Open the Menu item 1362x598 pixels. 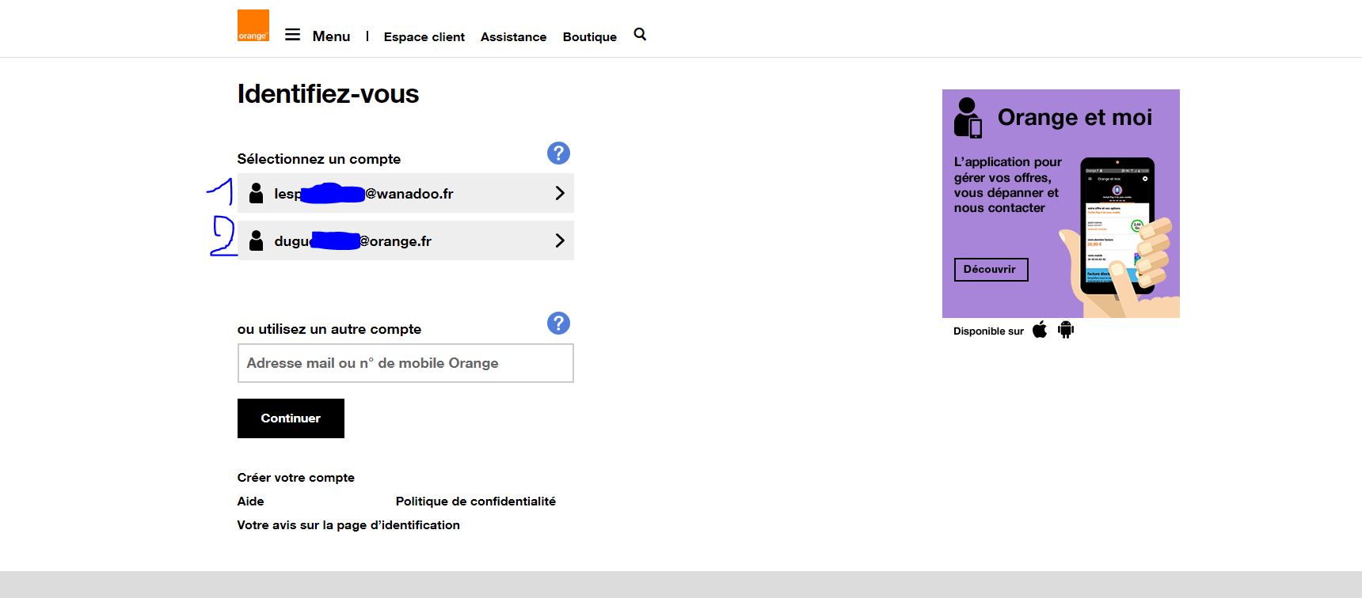pos(331,36)
